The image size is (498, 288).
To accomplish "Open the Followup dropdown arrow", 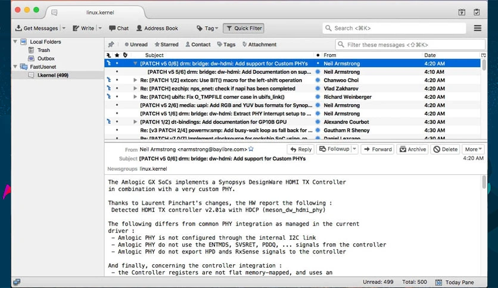I will (x=354, y=149).
